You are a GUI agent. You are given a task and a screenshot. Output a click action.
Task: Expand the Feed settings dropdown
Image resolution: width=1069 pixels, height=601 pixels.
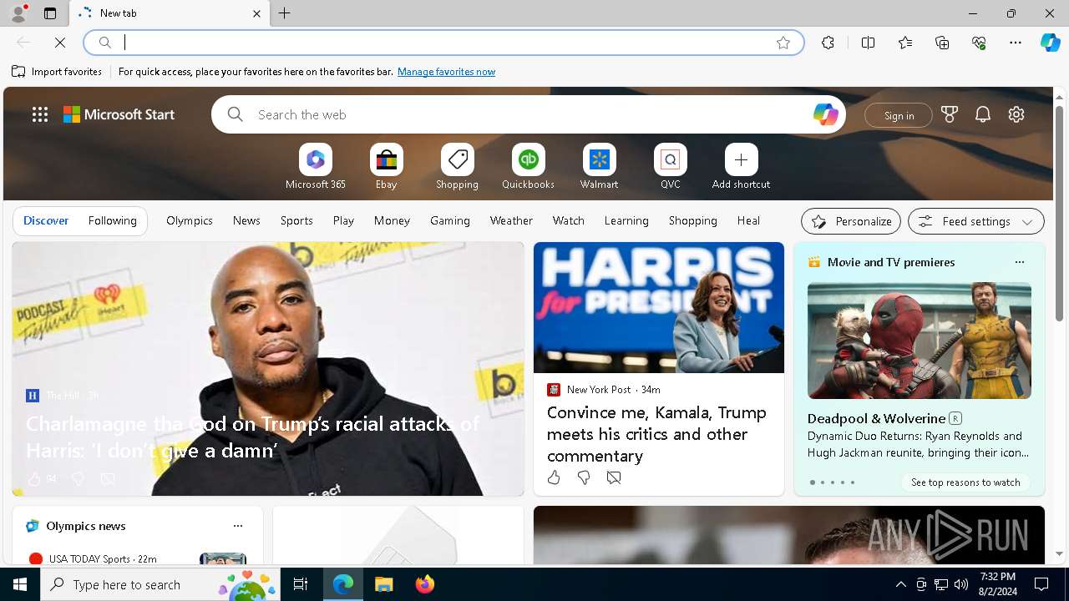(976, 221)
